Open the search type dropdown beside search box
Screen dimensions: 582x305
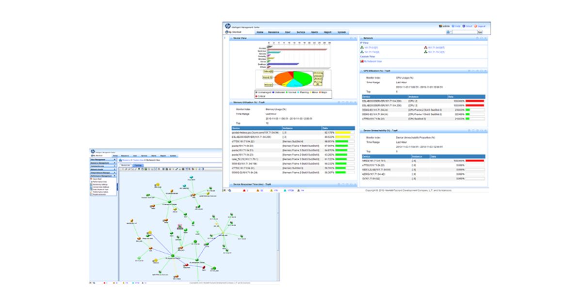[449, 32]
